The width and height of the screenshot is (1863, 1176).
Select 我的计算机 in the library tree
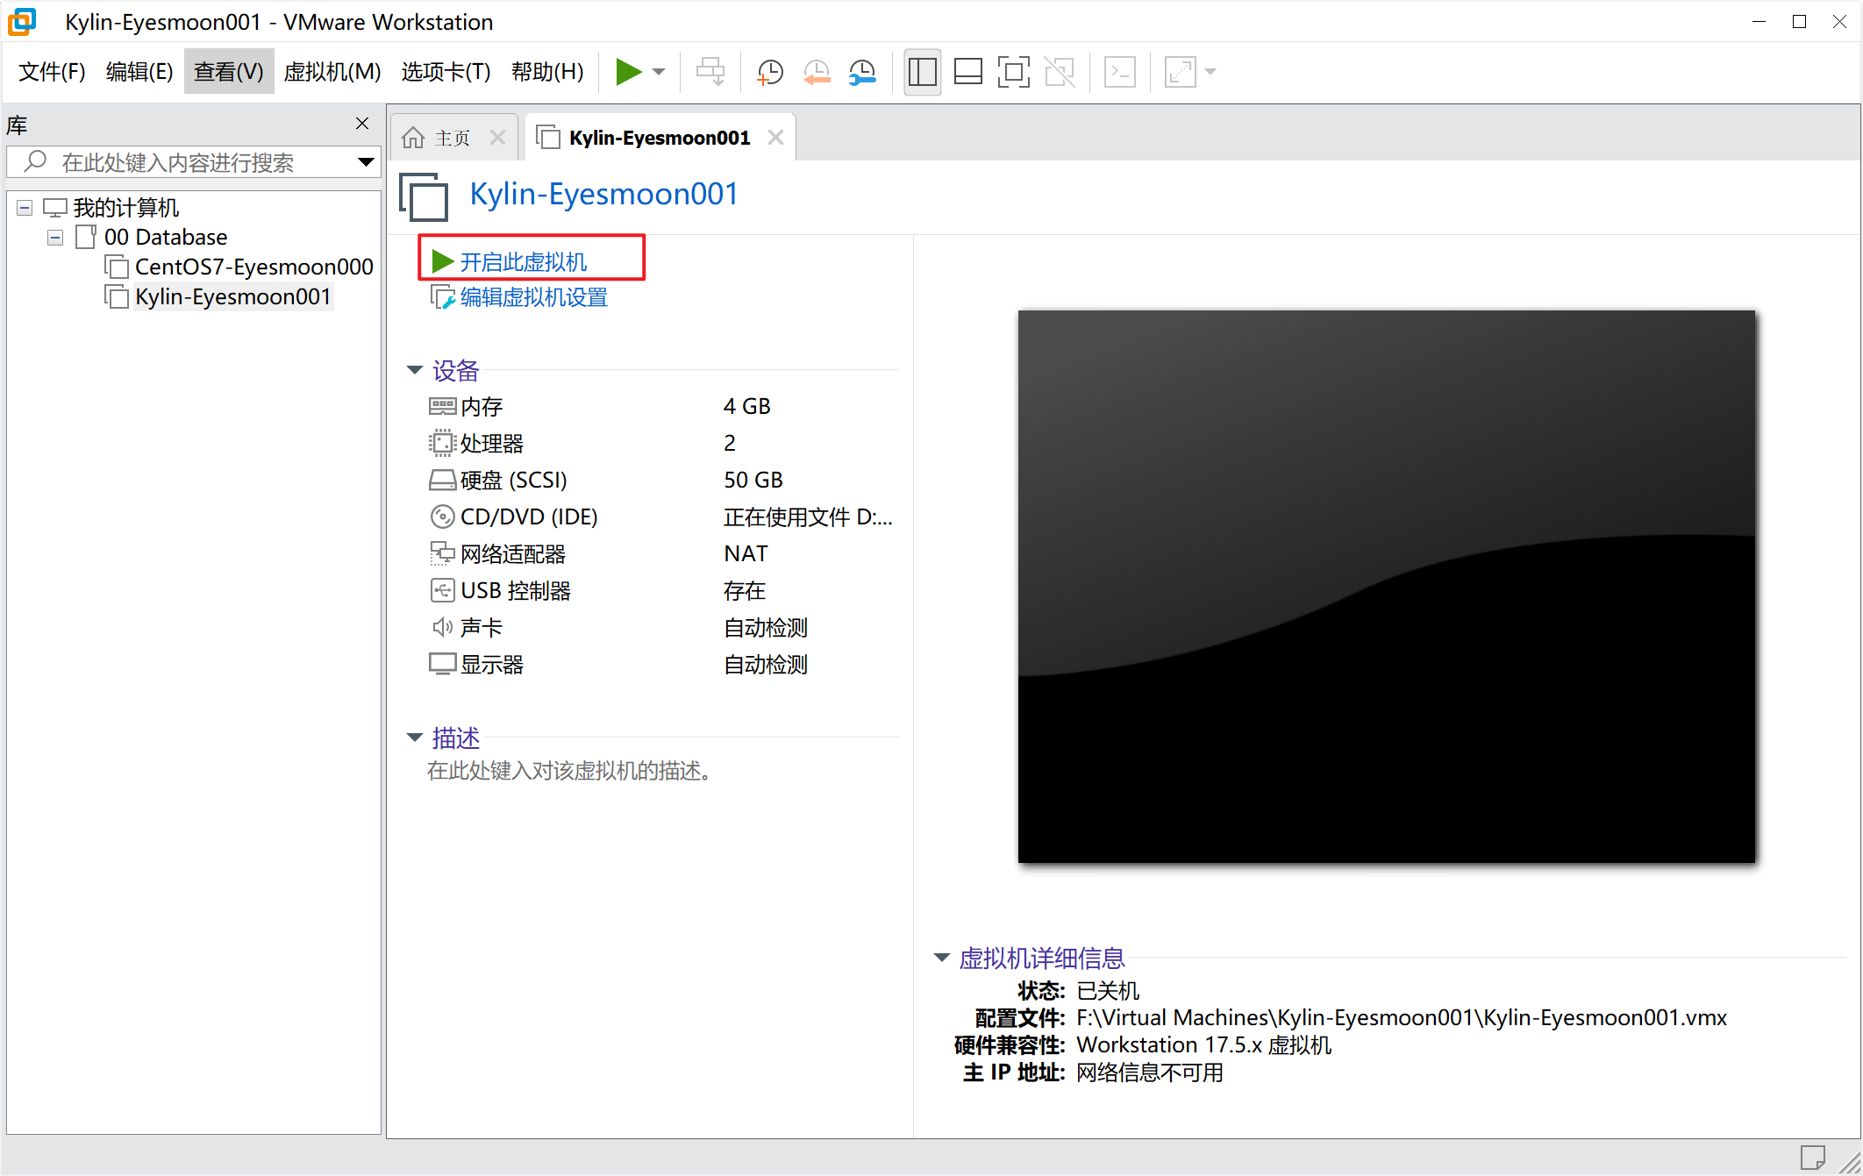[125, 208]
